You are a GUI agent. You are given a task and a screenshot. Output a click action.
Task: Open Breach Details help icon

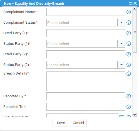click(x=129, y=74)
